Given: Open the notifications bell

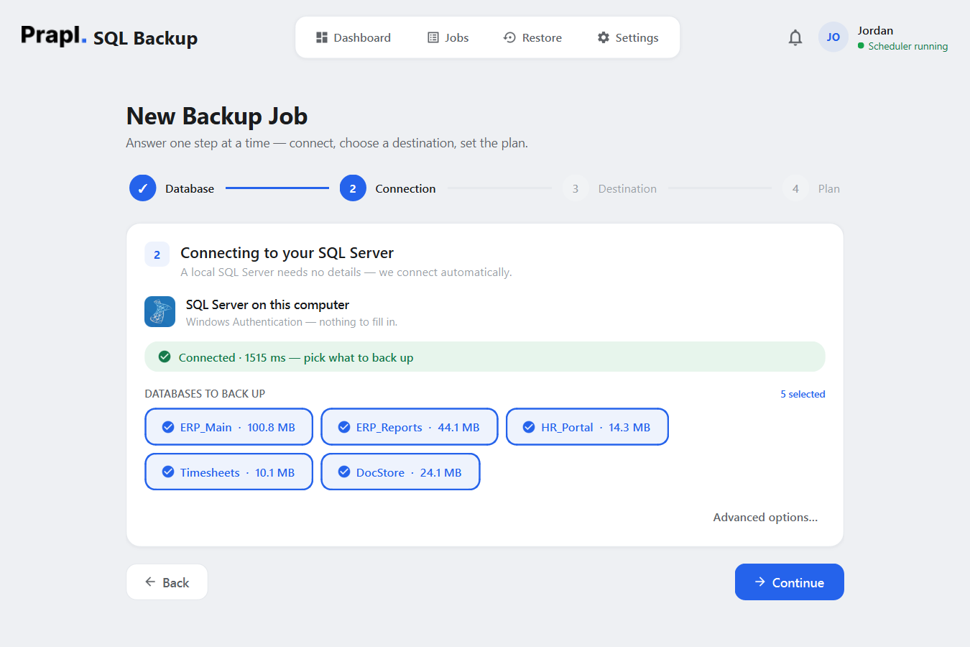Looking at the screenshot, I should tap(795, 37).
